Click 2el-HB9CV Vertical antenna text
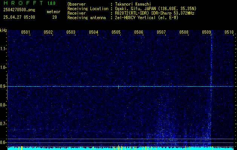The height and width of the screenshot is (150, 237). pyautogui.click(x=147, y=18)
